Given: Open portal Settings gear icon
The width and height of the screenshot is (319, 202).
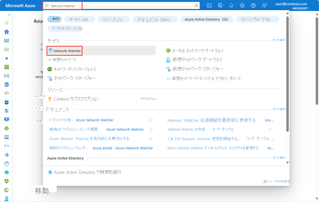Looking at the screenshot, I should coord(242,5).
